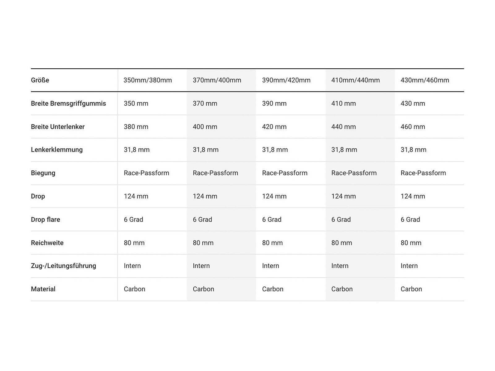Select the 440 mm Unterlenker cell

point(343,127)
